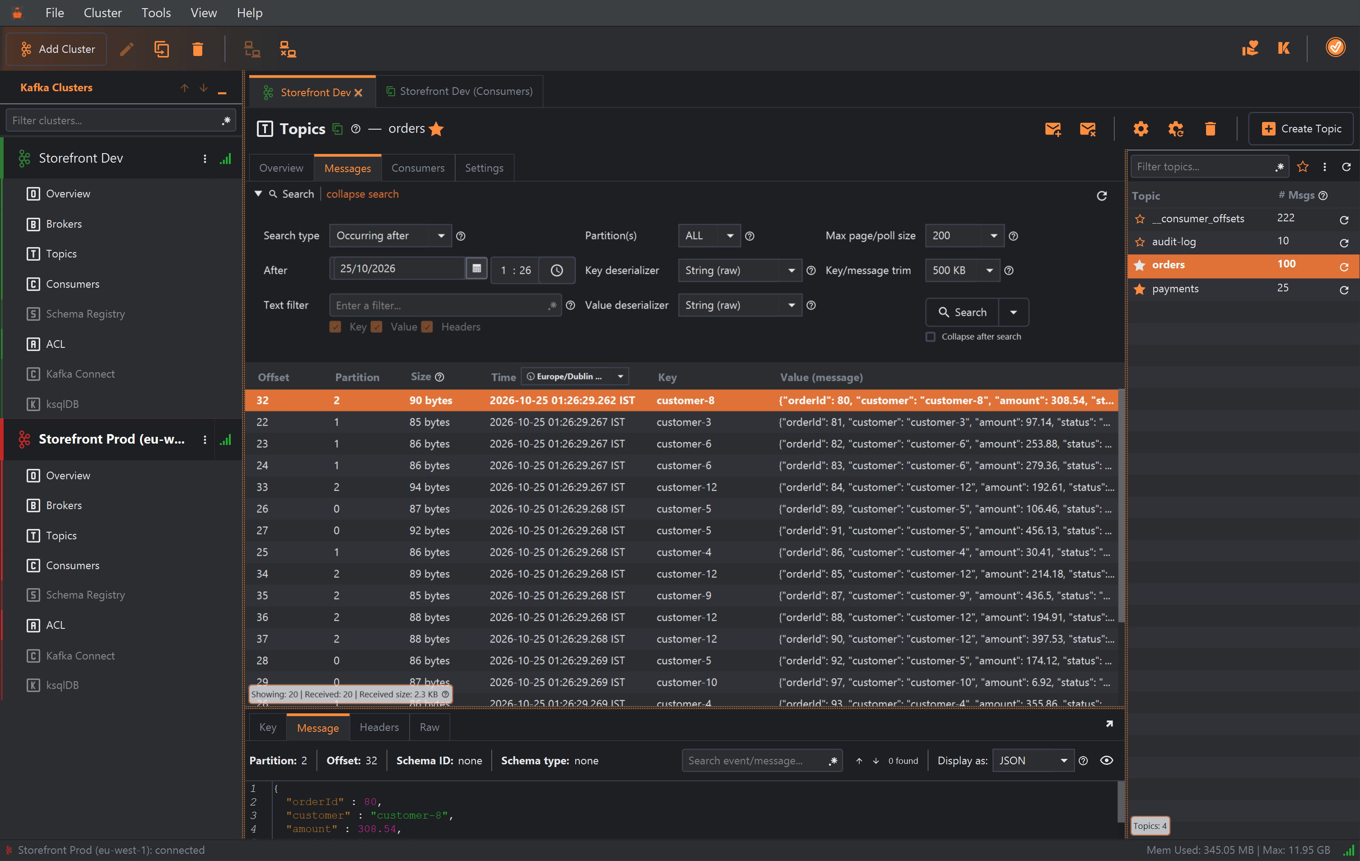Toggle the Headers filter checkbox
This screenshot has width=1360, height=861.
(x=428, y=327)
